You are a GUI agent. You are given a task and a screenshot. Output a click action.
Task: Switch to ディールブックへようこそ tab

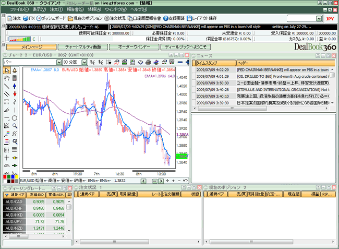click(186, 47)
